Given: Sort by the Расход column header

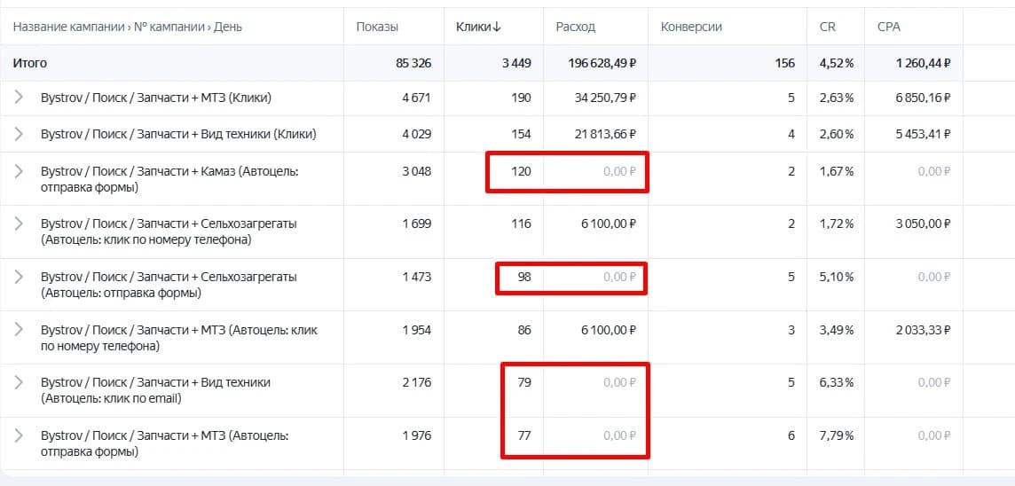Looking at the screenshot, I should tap(576, 27).
